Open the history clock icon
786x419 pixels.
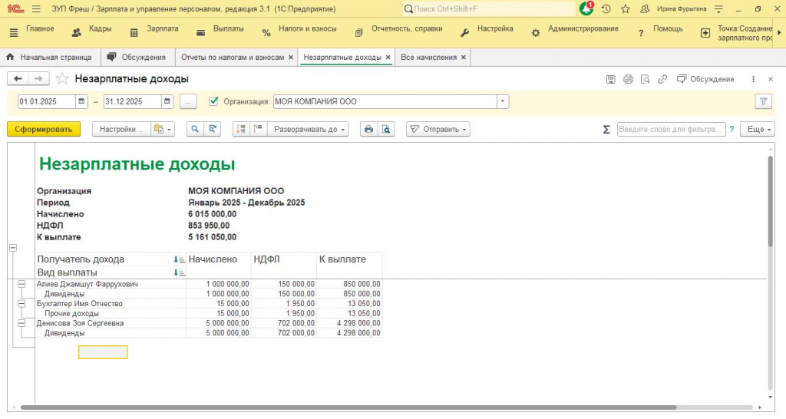(x=606, y=9)
